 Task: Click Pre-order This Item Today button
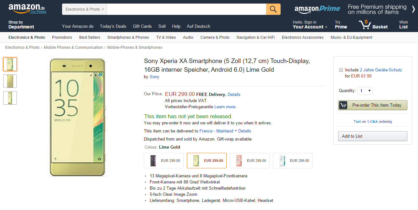tap(373, 105)
